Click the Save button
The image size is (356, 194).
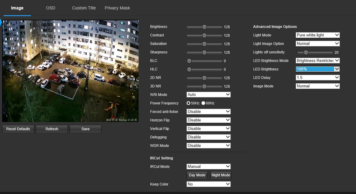86,129
